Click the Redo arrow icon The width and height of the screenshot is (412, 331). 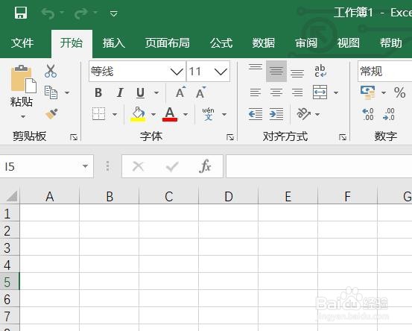(x=81, y=13)
